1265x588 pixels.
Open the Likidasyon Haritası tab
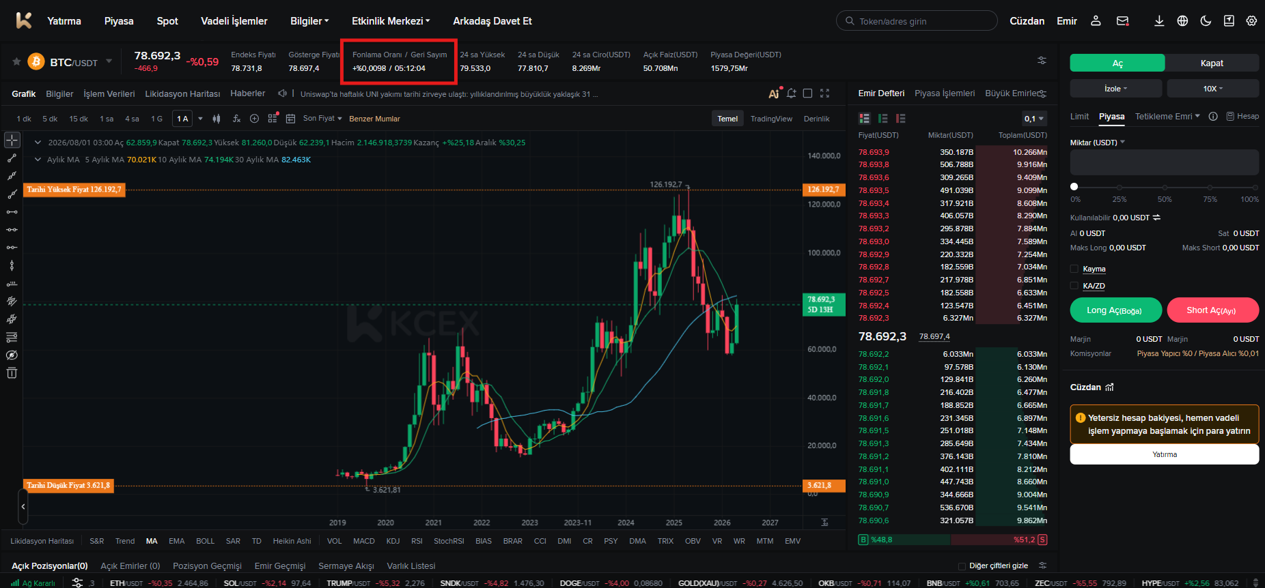(182, 94)
